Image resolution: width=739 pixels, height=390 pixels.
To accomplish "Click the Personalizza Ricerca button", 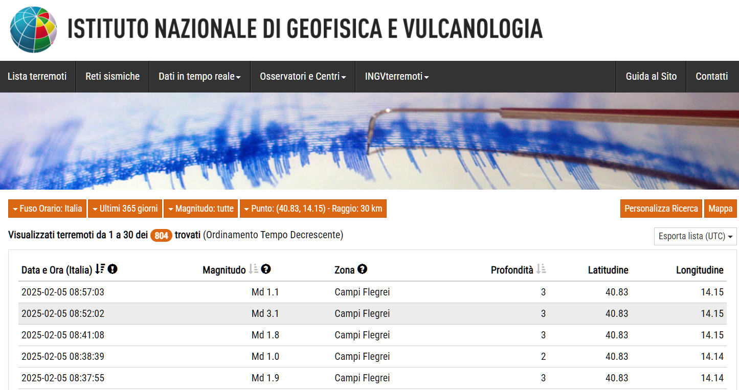I will [x=661, y=208].
